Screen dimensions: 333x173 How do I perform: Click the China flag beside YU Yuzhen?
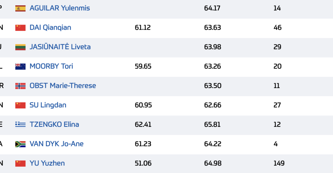tap(20, 163)
